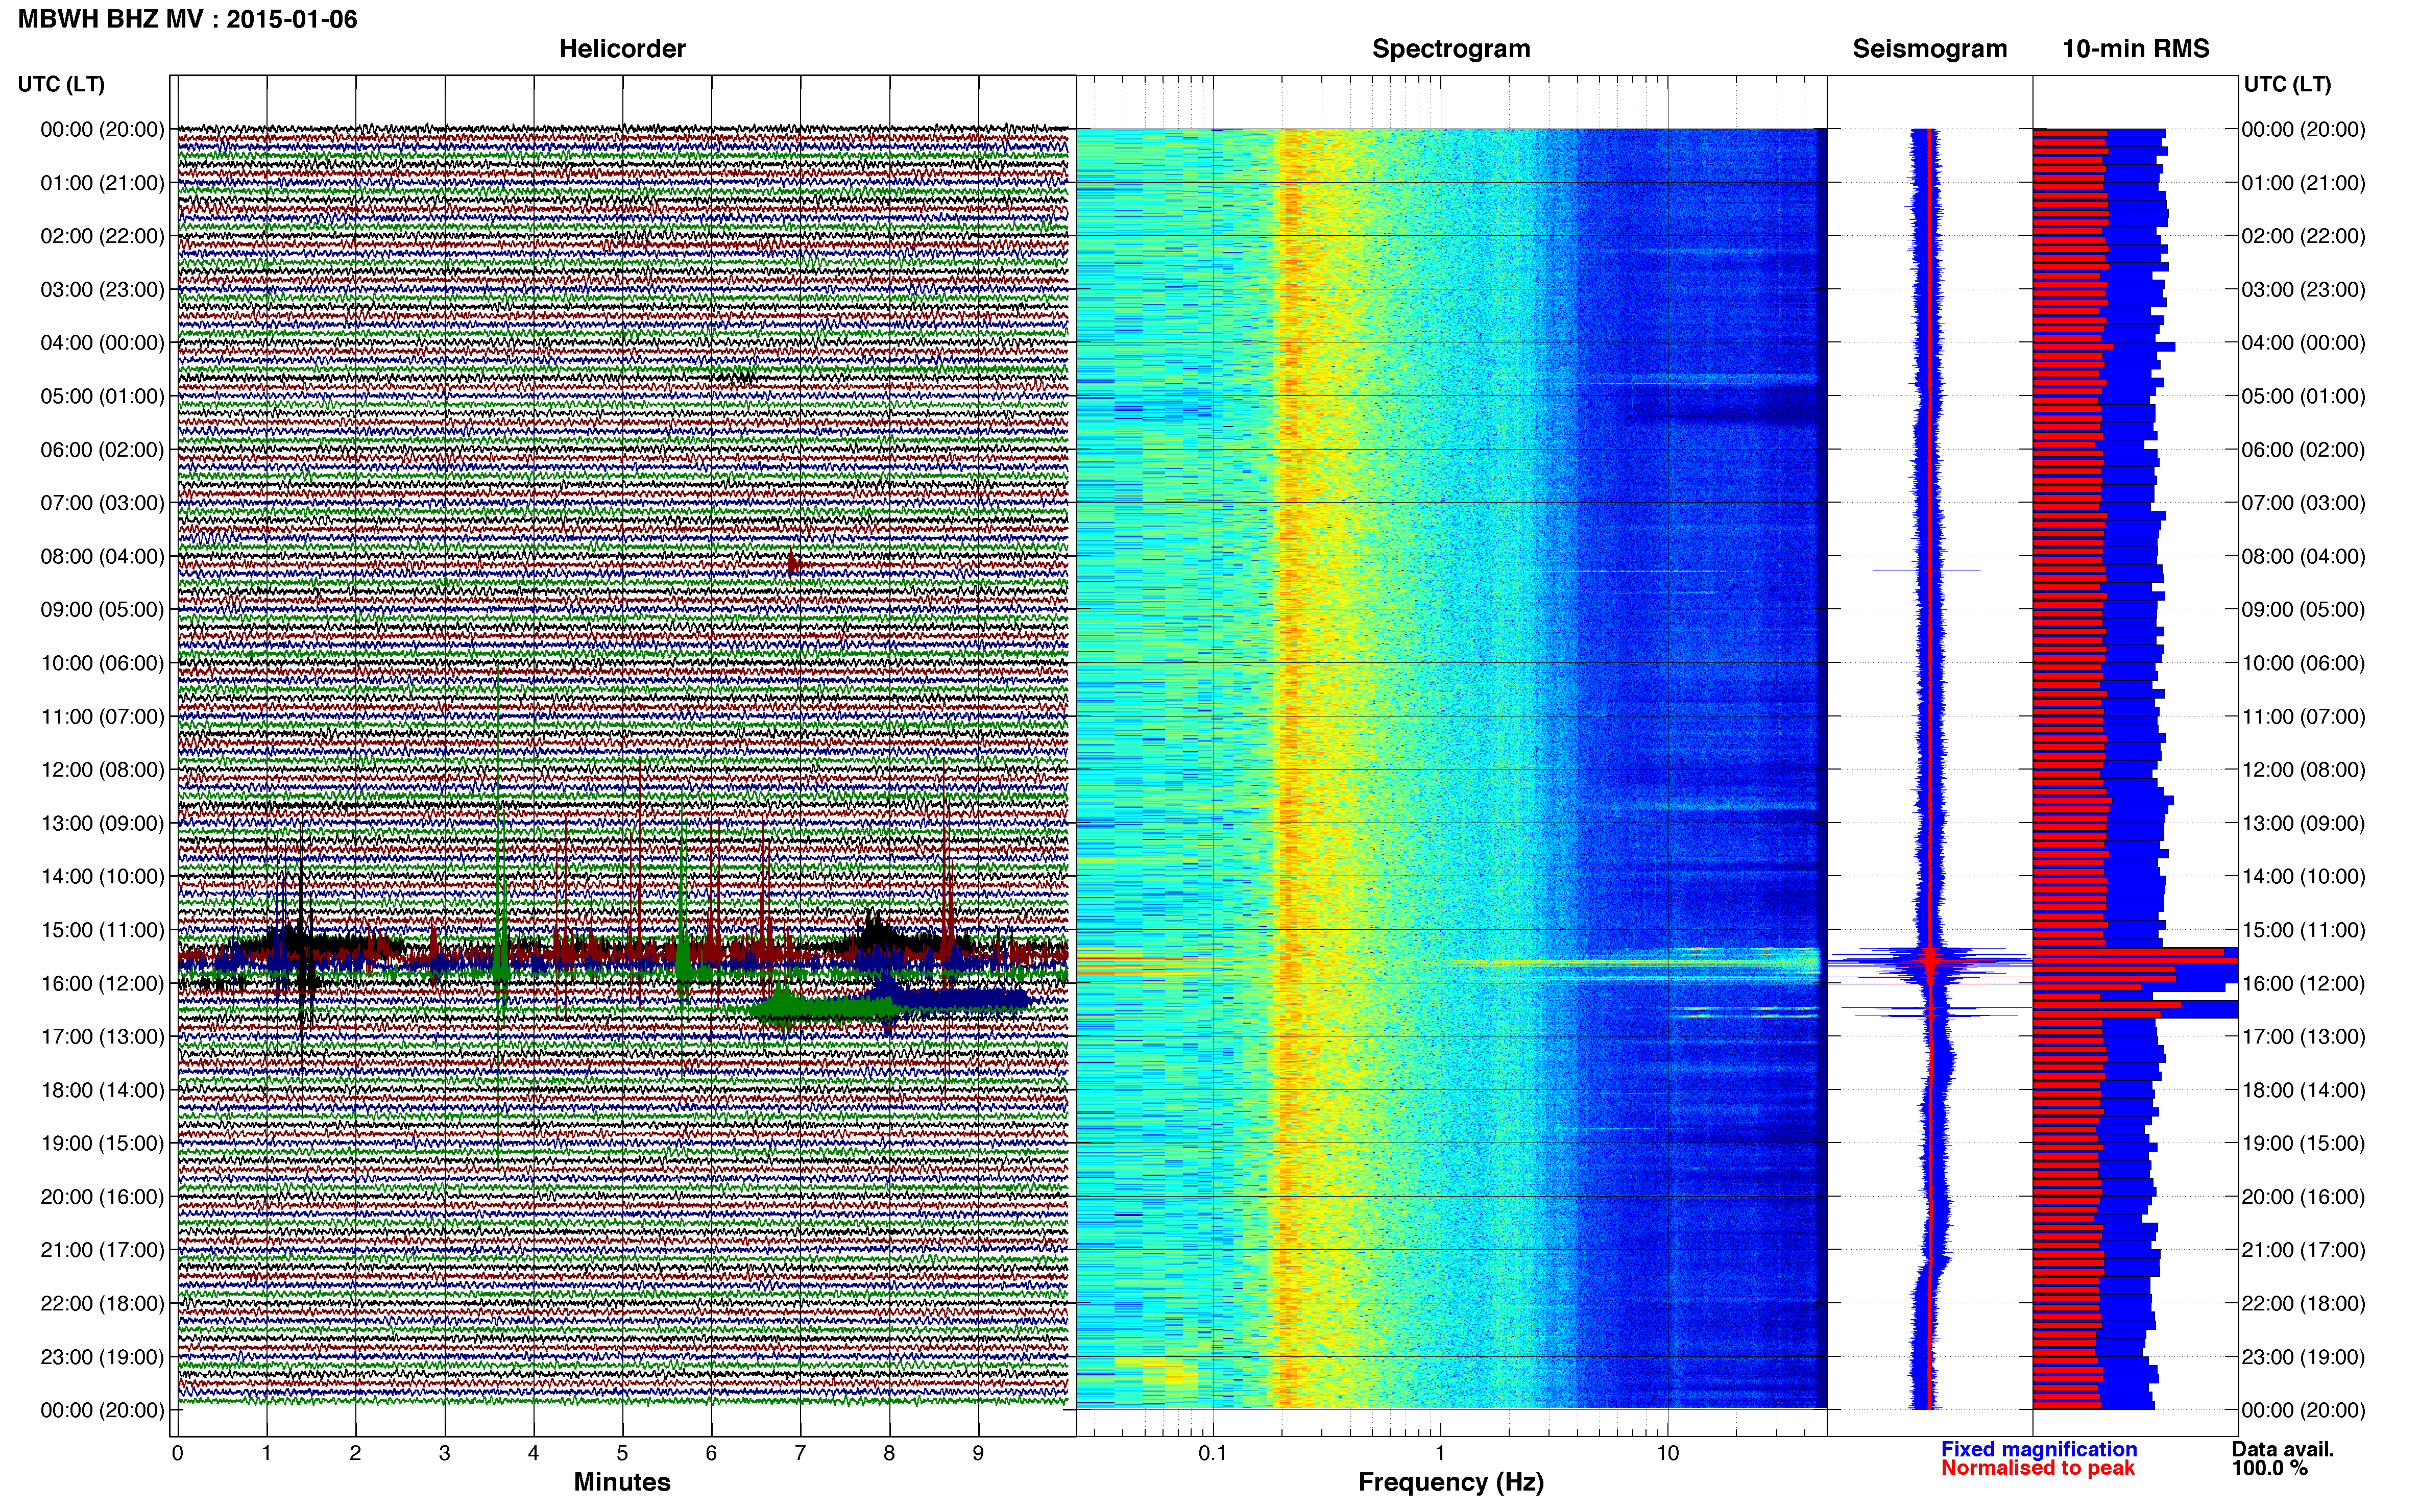Click right-side time label '20:00 (16:00)'
This screenshot has width=2420, height=1512.
[2303, 1196]
